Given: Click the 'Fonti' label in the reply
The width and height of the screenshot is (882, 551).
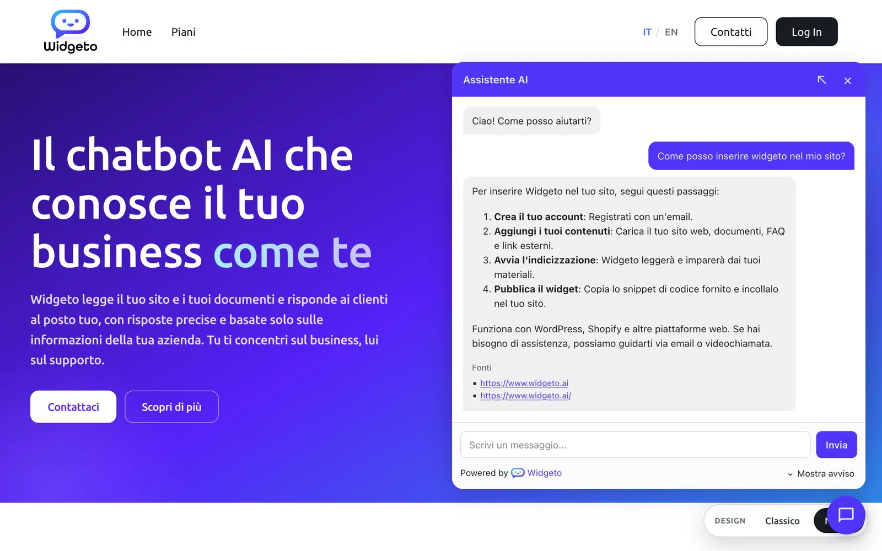Looking at the screenshot, I should pyautogui.click(x=481, y=368).
